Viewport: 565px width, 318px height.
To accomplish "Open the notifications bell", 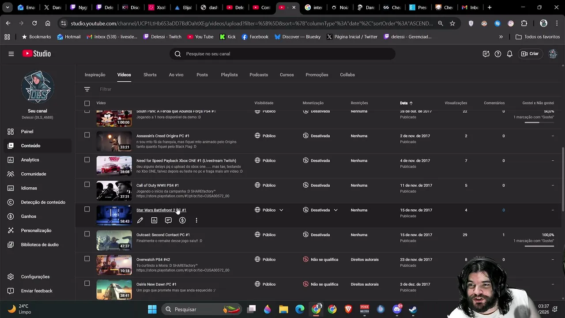I will pyautogui.click(x=509, y=54).
